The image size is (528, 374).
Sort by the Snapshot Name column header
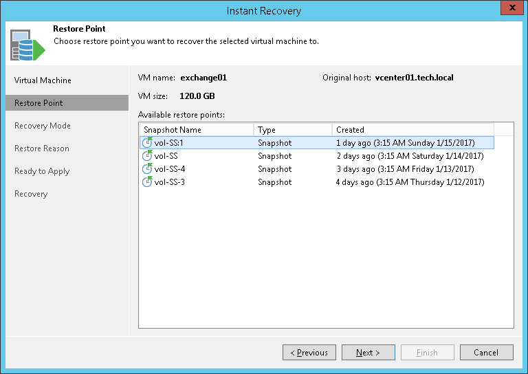pyautogui.click(x=196, y=130)
